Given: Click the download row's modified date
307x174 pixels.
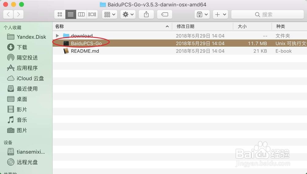Looking at the screenshot, I should [200, 36].
